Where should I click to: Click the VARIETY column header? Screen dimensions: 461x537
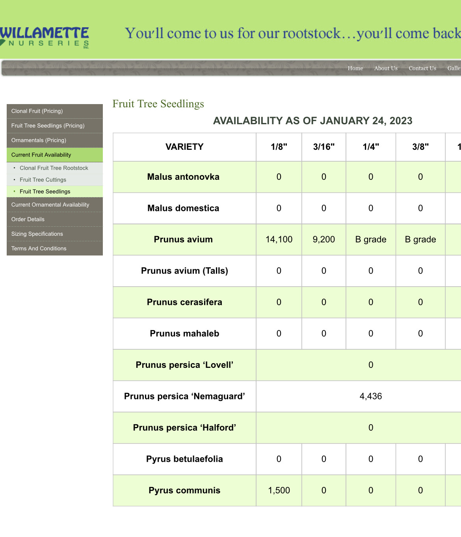click(184, 147)
